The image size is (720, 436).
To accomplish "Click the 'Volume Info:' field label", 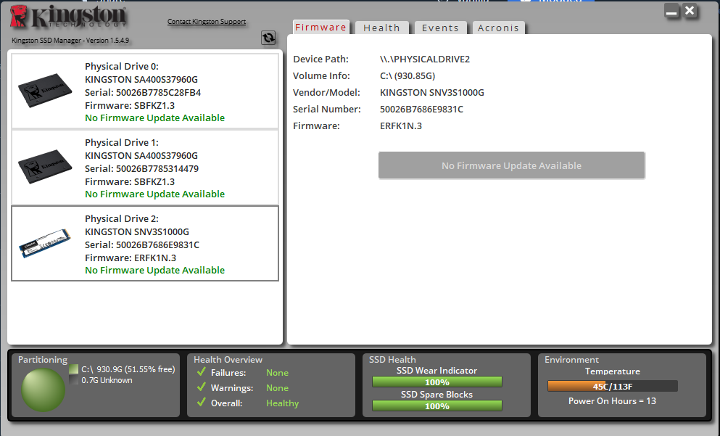I will point(321,75).
